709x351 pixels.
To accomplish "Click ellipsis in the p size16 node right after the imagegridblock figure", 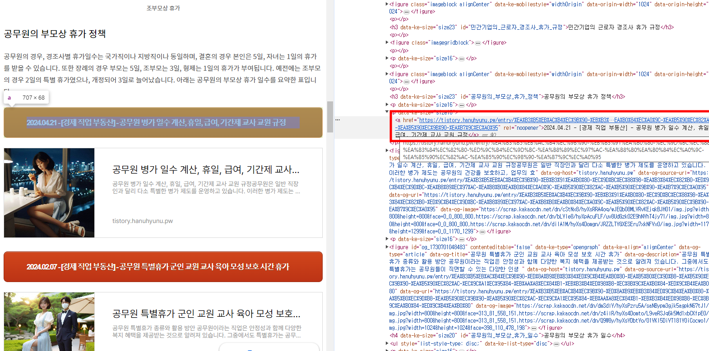I will tap(462, 59).
